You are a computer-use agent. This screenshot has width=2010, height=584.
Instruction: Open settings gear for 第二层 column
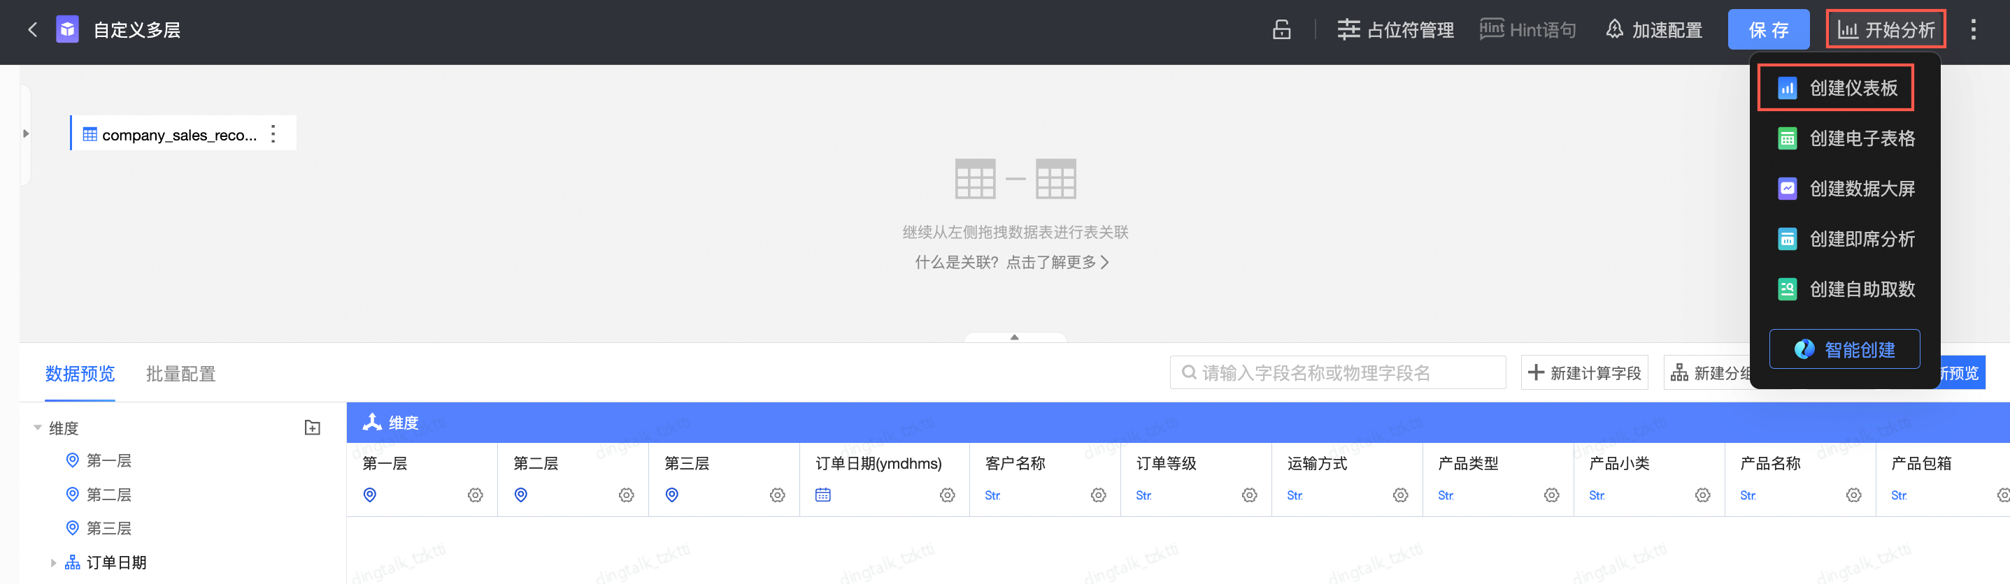(x=627, y=495)
